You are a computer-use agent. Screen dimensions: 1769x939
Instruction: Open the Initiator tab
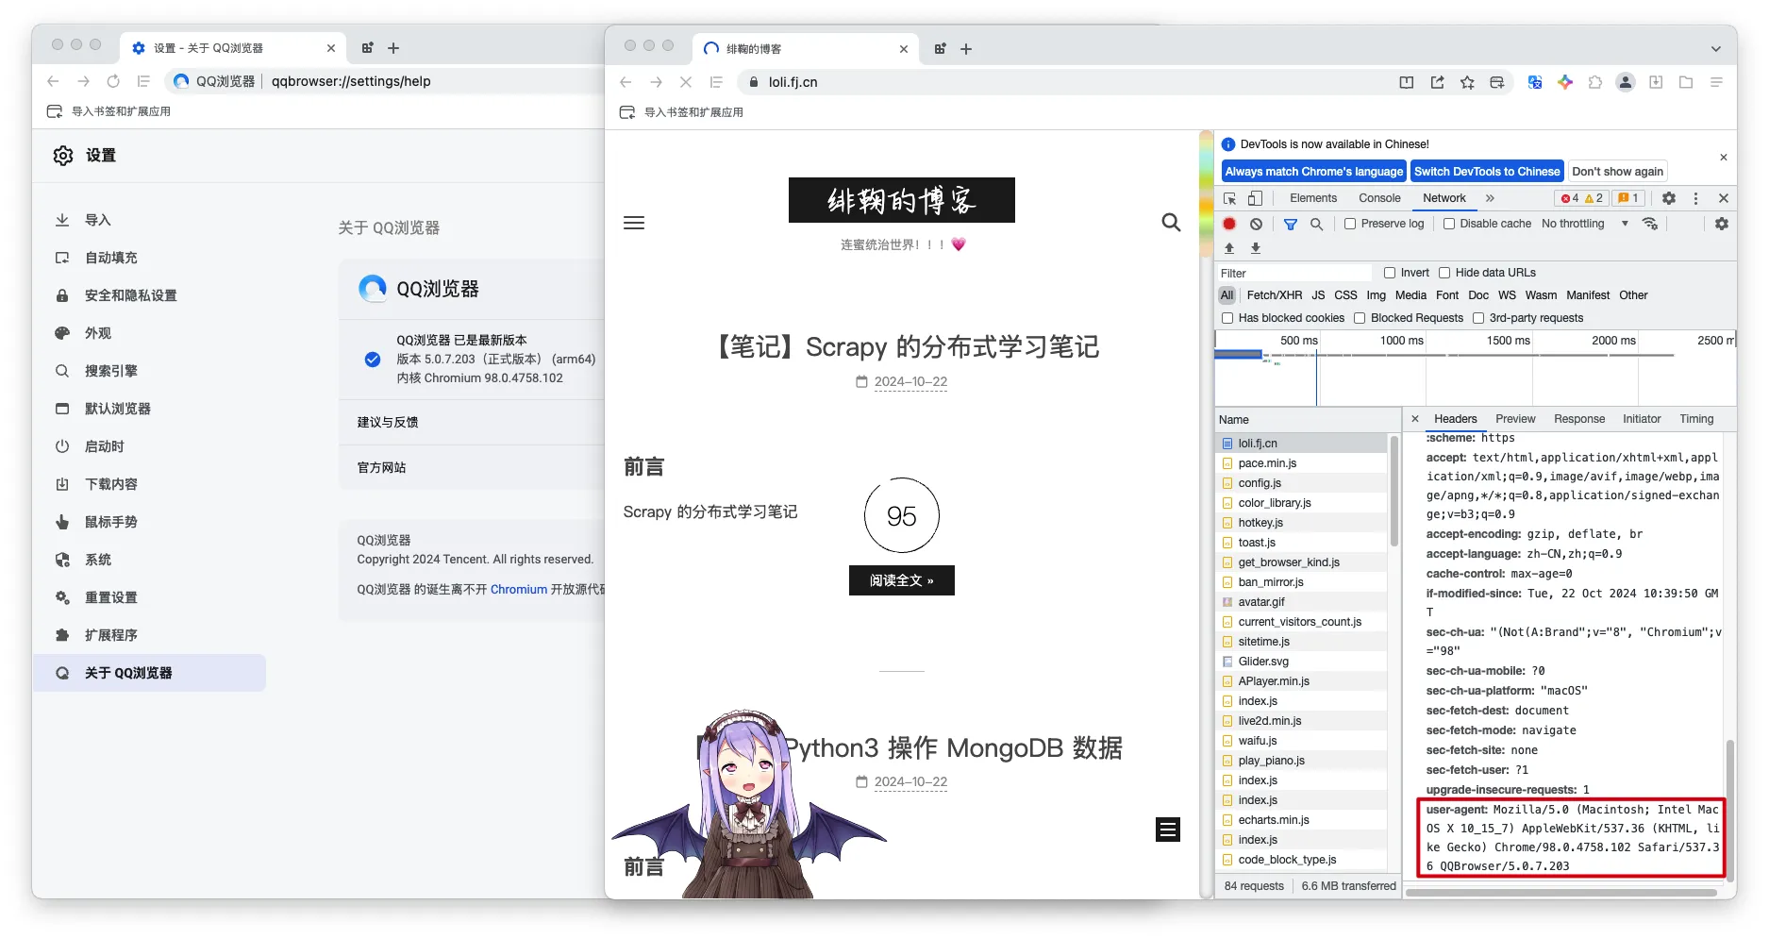coord(1642,419)
